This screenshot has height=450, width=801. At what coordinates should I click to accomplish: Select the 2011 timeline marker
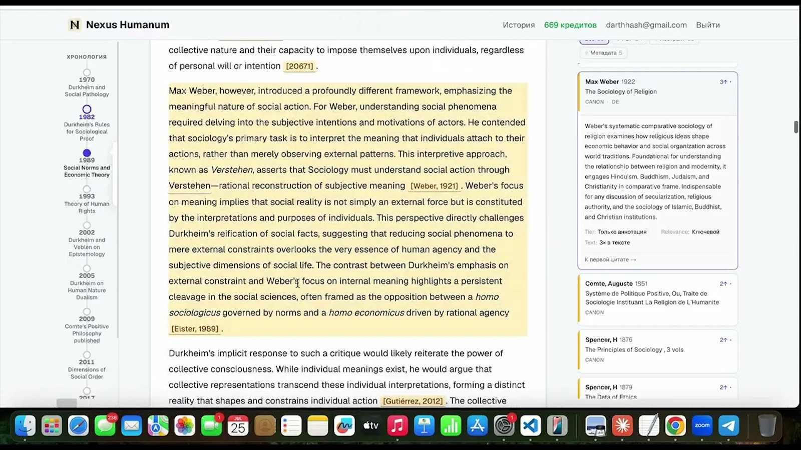(x=87, y=354)
